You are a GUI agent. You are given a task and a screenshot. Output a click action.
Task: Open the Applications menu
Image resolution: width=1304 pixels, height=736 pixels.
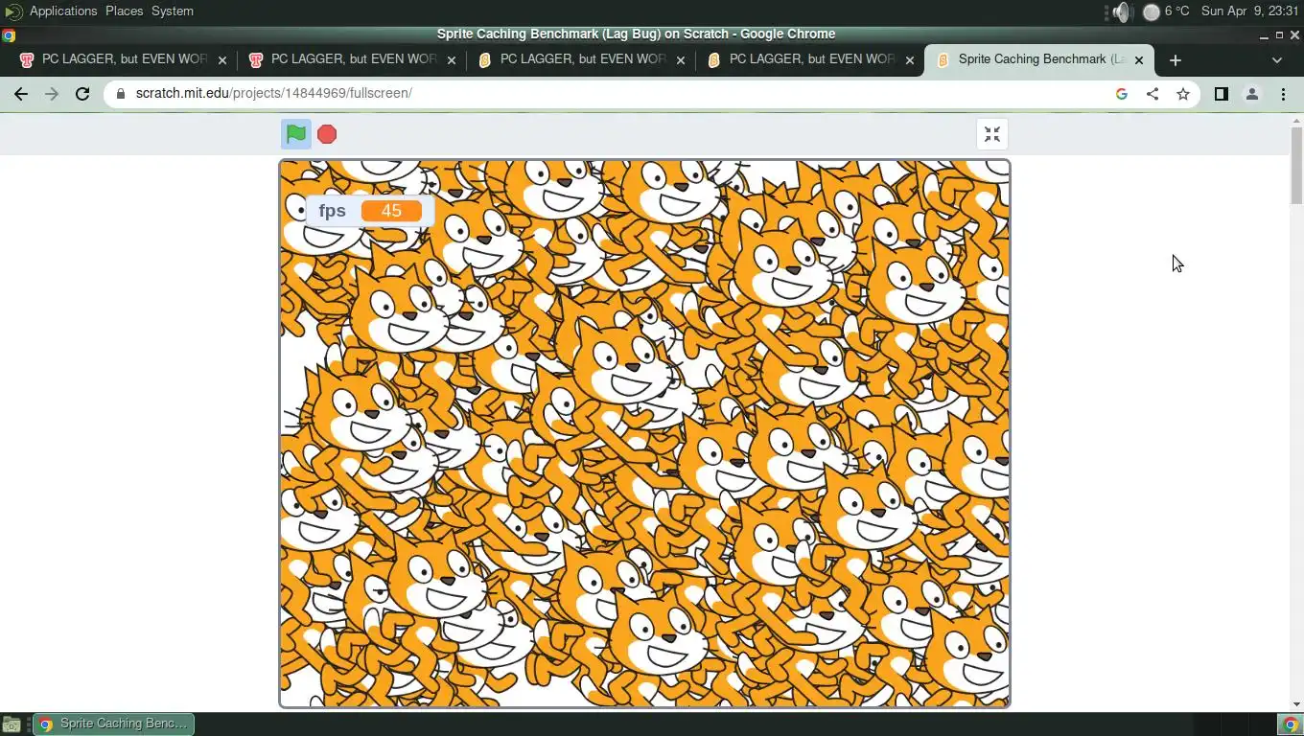point(63,11)
